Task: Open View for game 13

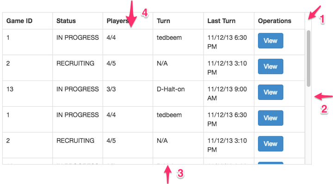Action: pos(271,92)
